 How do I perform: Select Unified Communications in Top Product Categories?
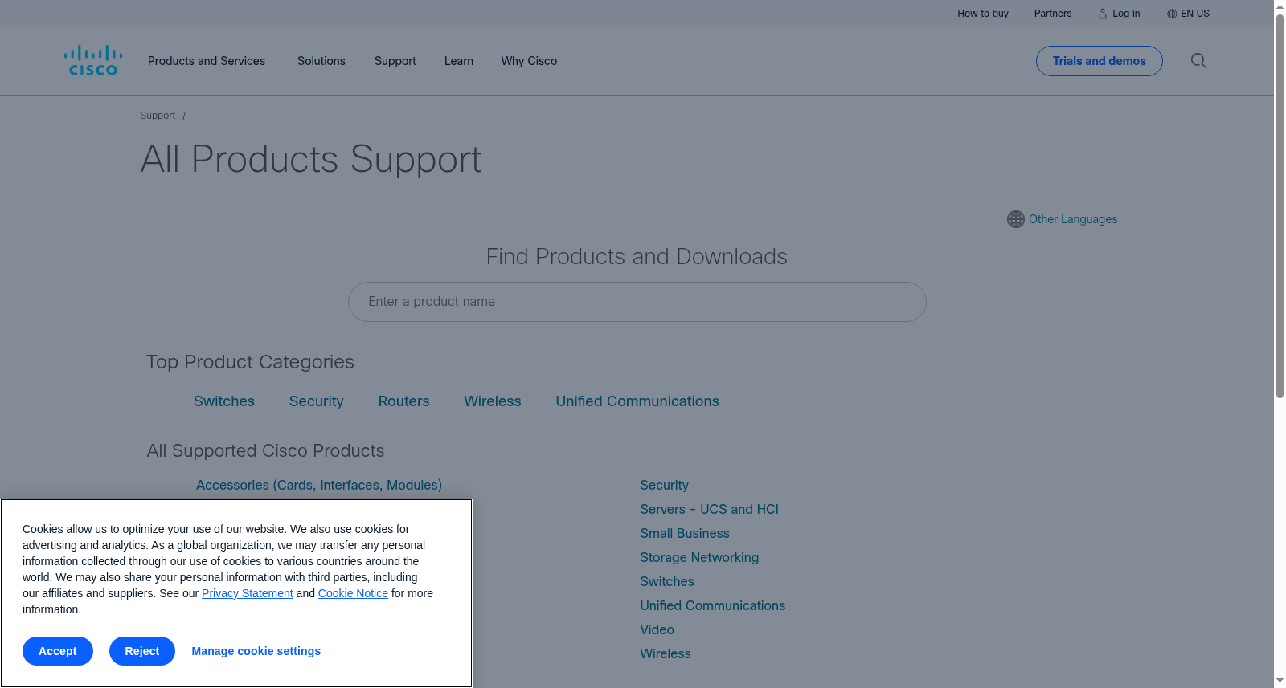click(637, 401)
